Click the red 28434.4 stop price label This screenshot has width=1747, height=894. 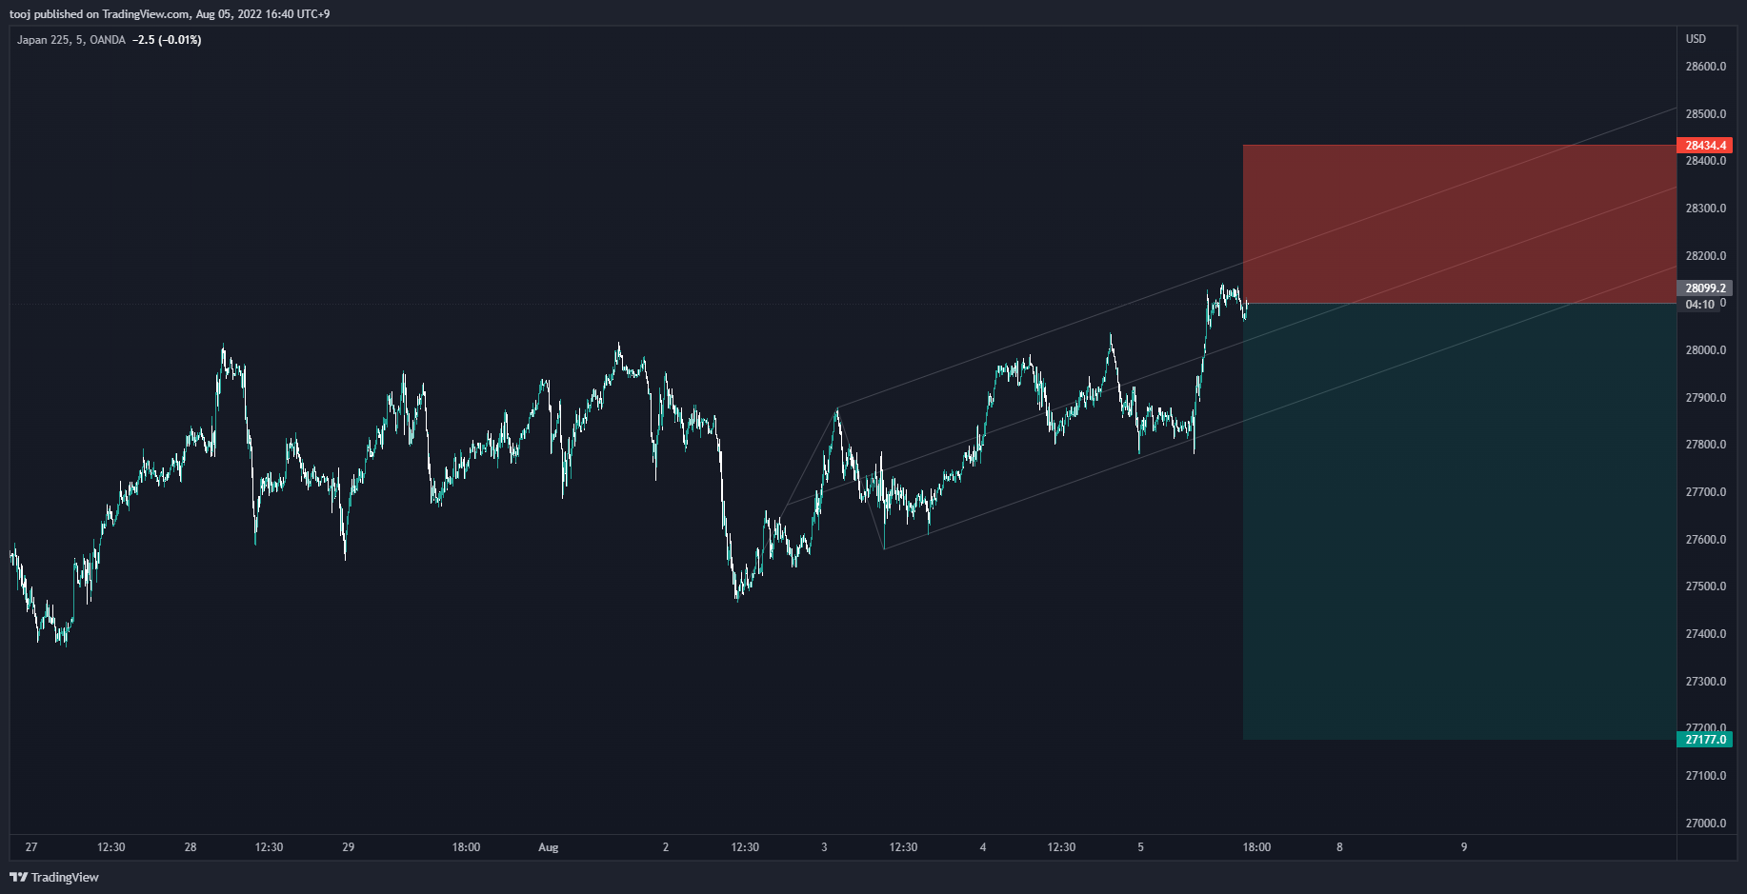1704,146
